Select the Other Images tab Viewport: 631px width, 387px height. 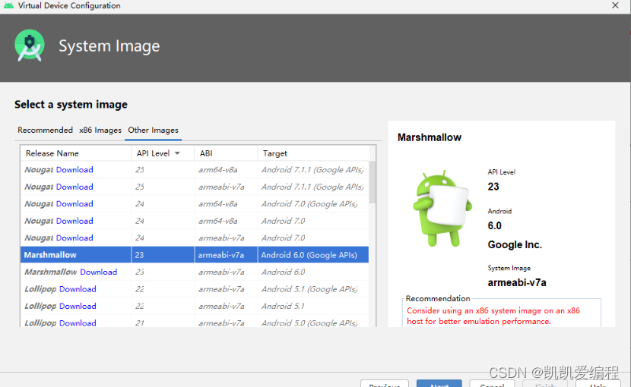pyautogui.click(x=153, y=130)
